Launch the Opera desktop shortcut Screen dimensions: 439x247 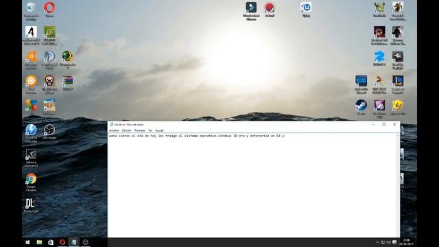49,9
